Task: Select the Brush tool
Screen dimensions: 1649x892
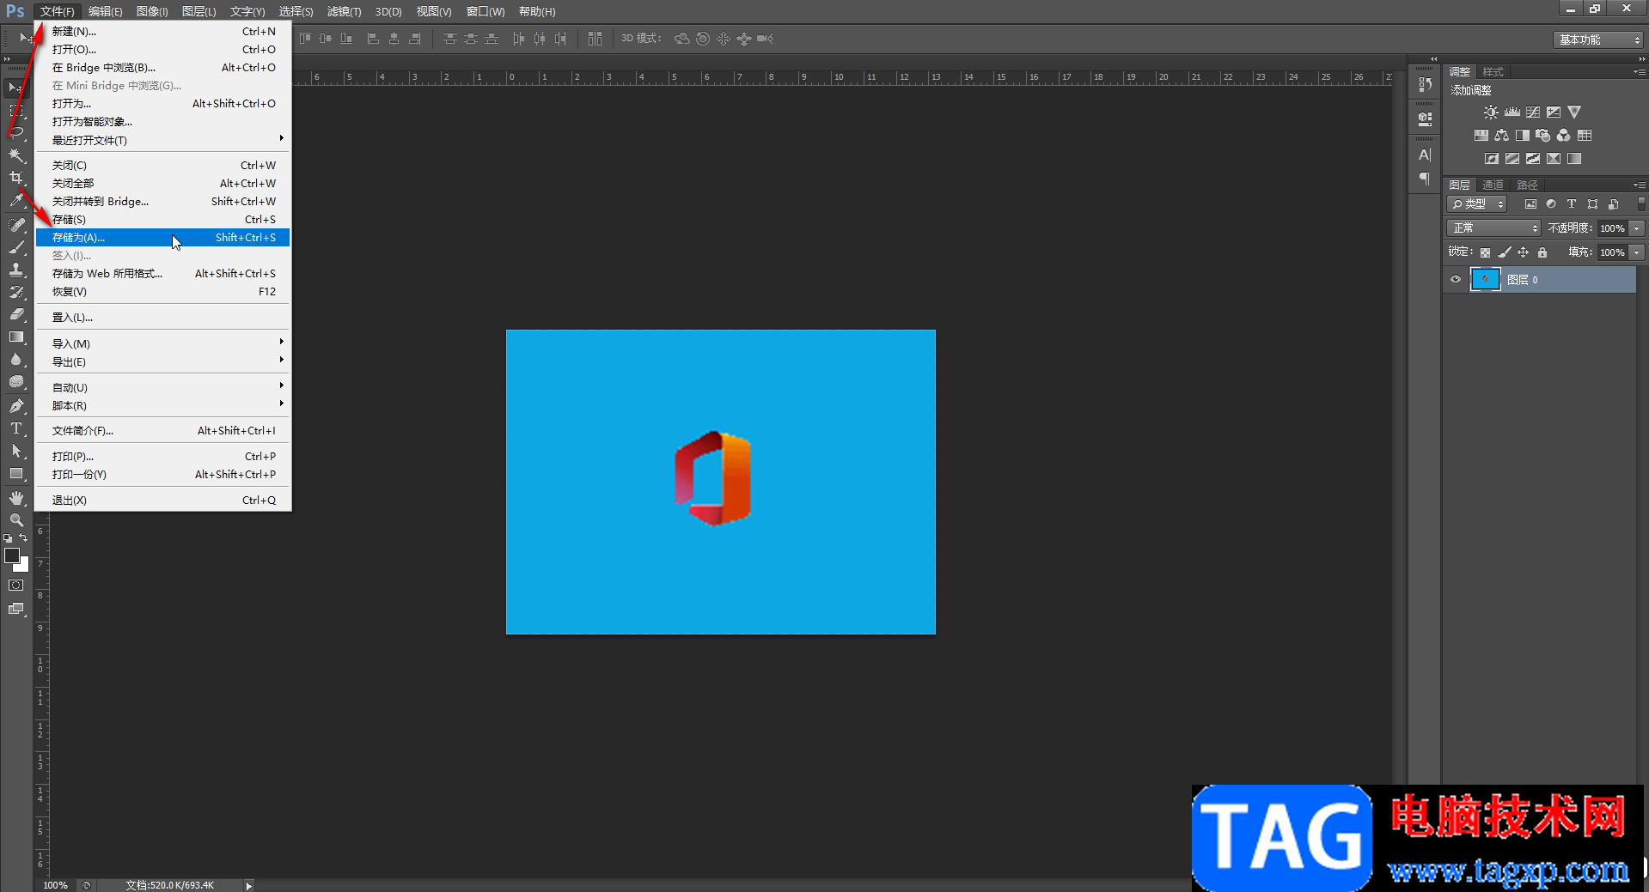Action: coord(15,247)
